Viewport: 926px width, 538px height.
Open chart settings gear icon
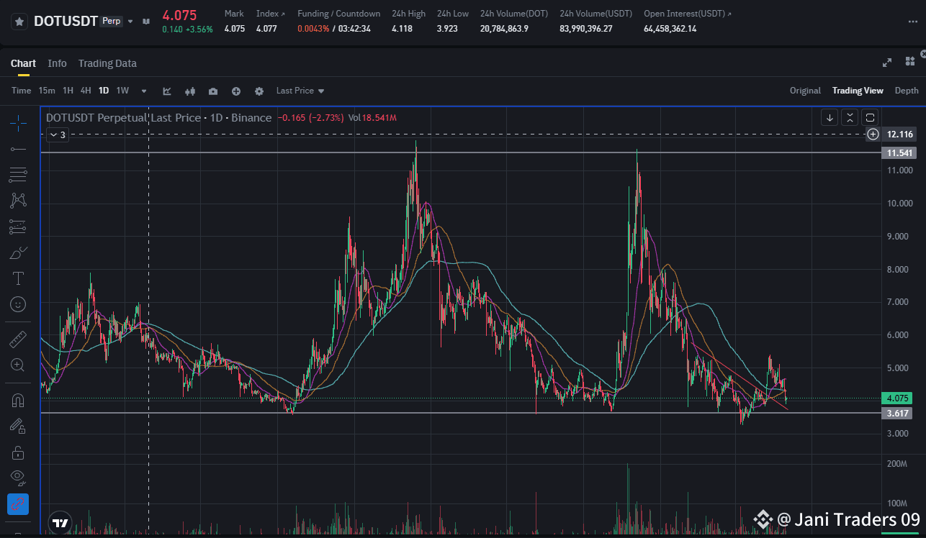tap(259, 91)
